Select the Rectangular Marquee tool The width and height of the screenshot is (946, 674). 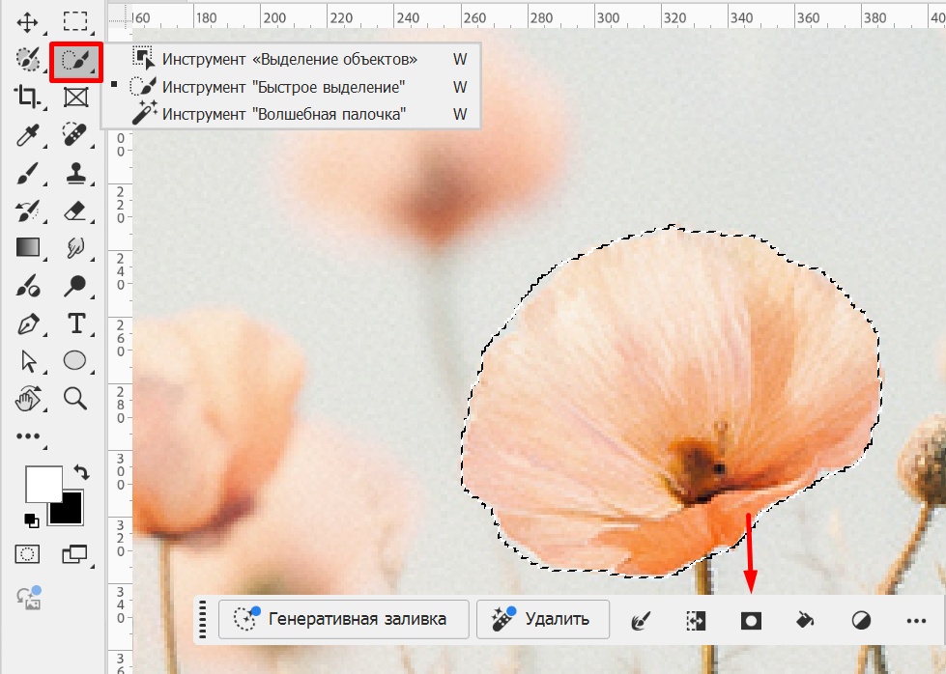click(74, 21)
